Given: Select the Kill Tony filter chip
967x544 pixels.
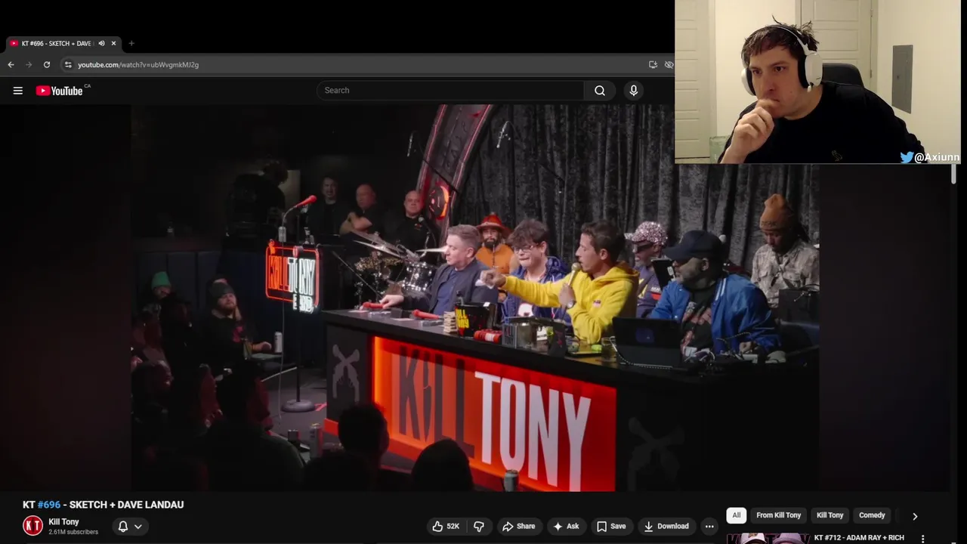Looking at the screenshot, I should pos(830,515).
